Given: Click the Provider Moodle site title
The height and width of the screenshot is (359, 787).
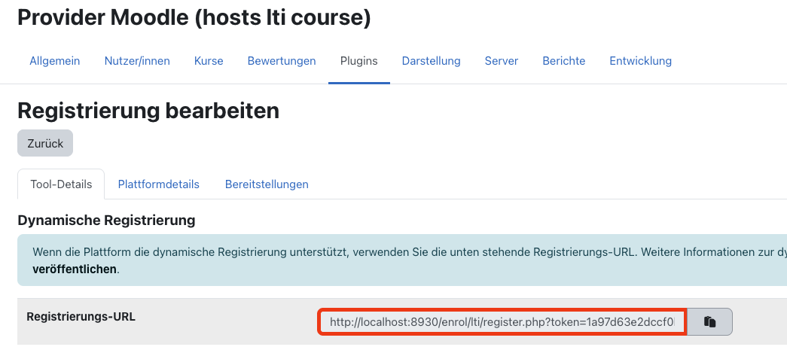Looking at the screenshot, I should pos(194,17).
